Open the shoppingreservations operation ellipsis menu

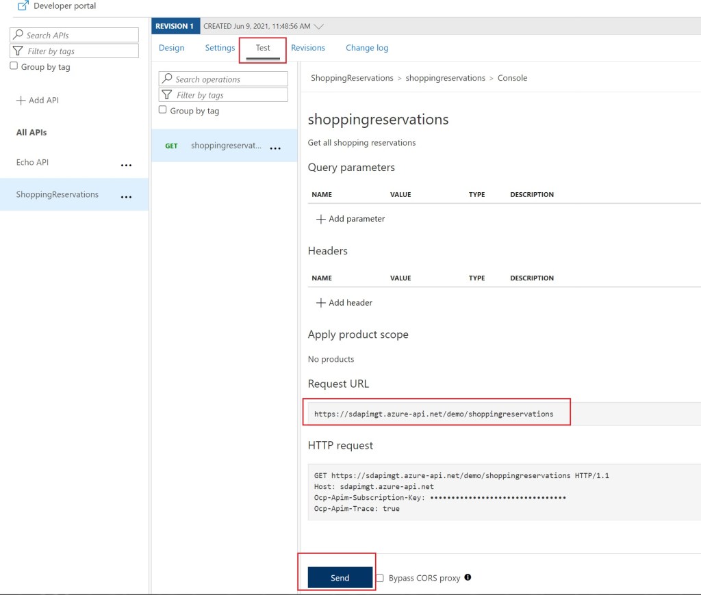[275, 148]
